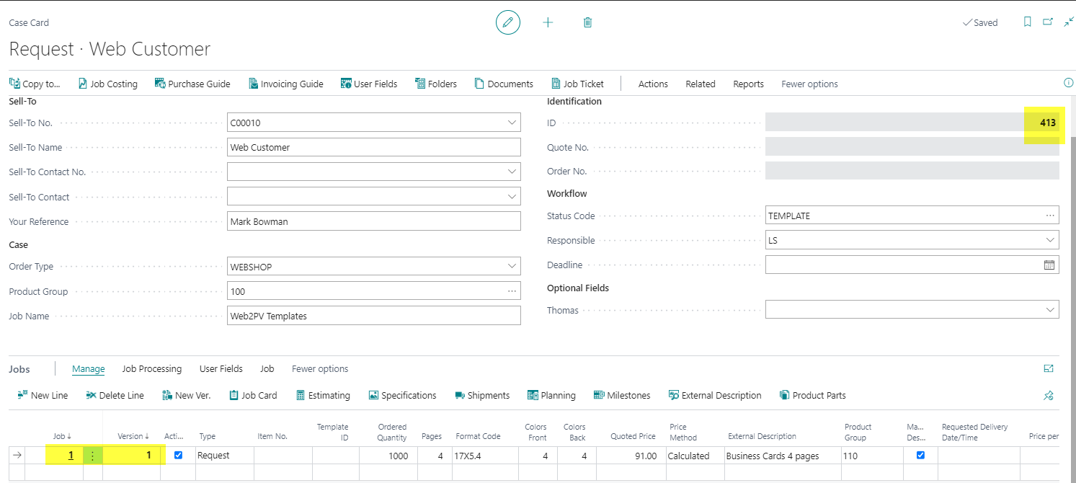
Task: Create a New Ver. of the job
Action: [187, 395]
